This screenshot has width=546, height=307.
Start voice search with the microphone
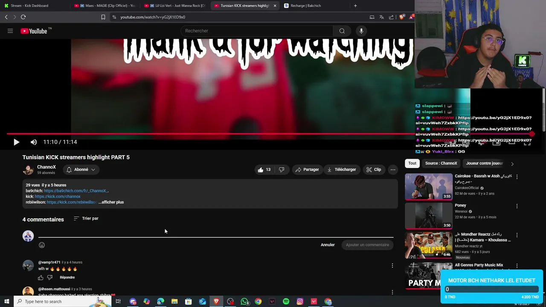361,31
